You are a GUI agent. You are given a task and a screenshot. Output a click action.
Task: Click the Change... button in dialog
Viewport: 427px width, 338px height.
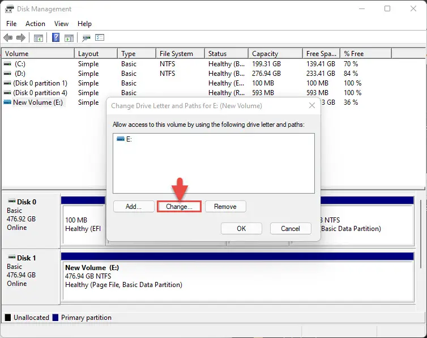point(179,207)
